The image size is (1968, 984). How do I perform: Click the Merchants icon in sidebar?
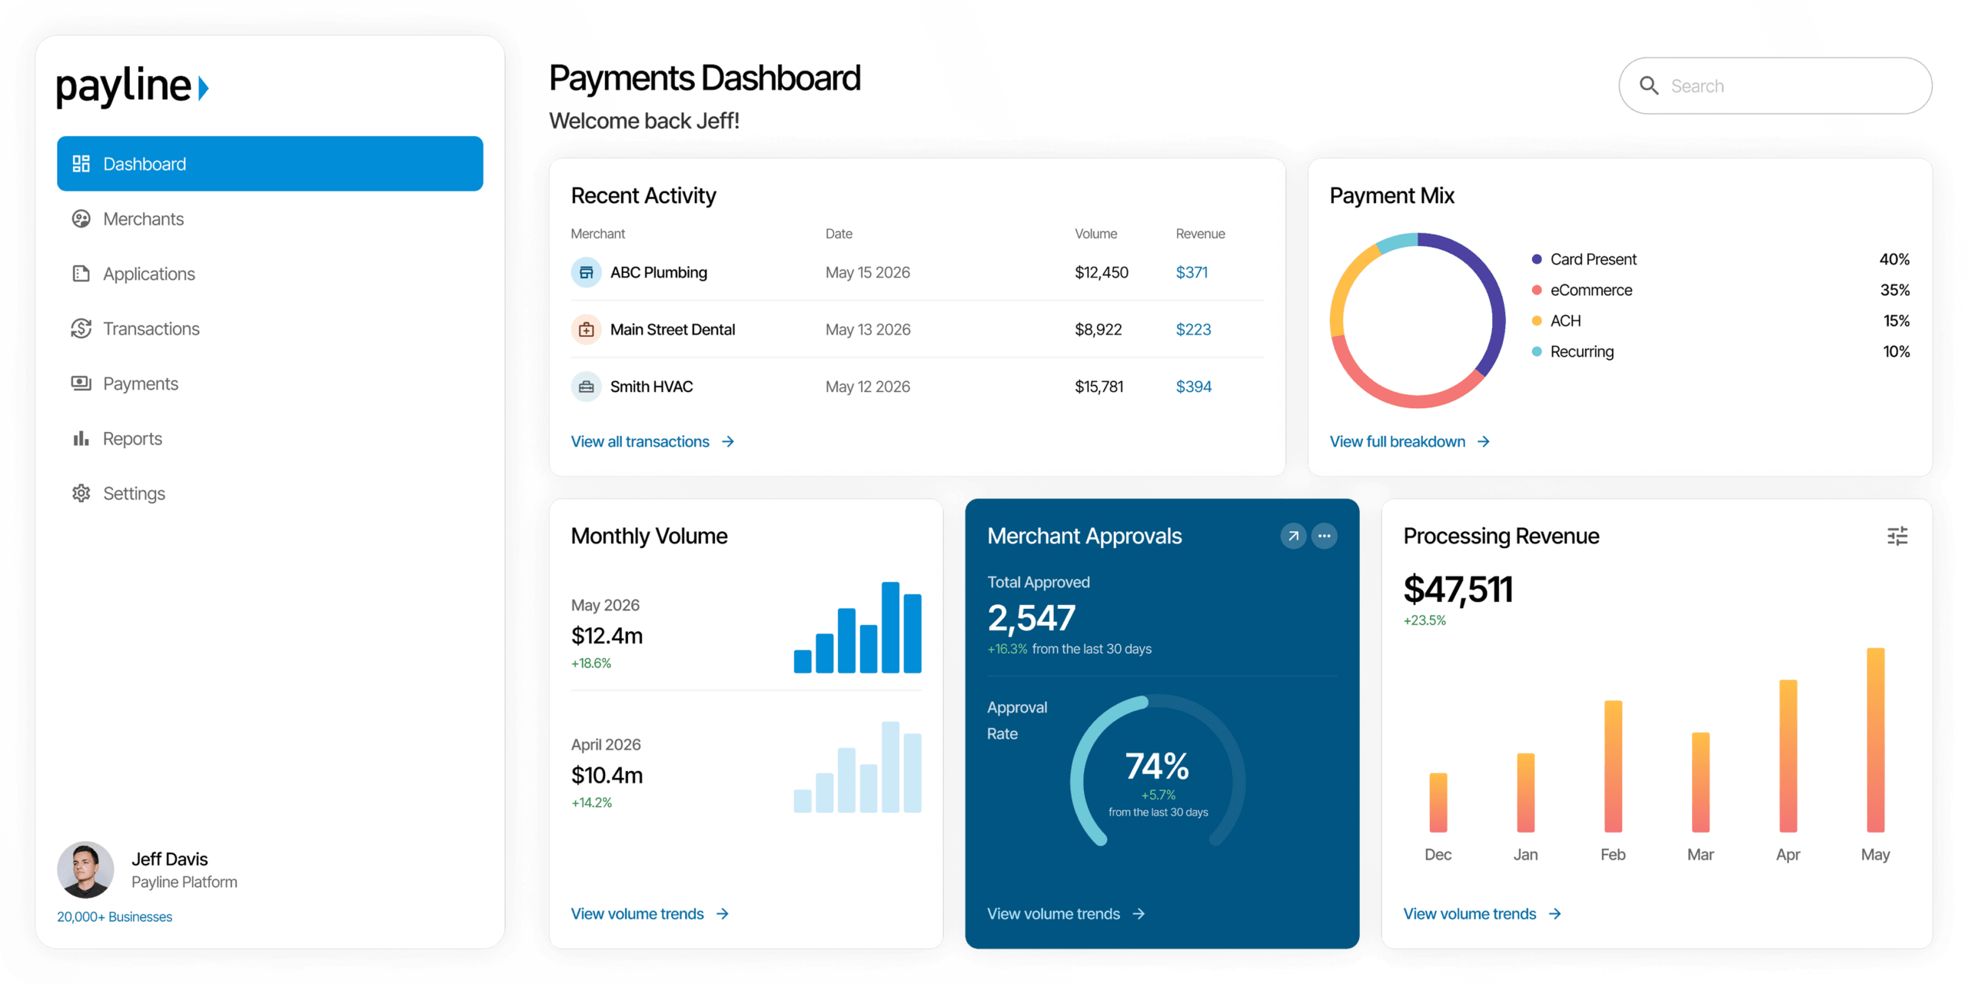pyautogui.click(x=81, y=219)
